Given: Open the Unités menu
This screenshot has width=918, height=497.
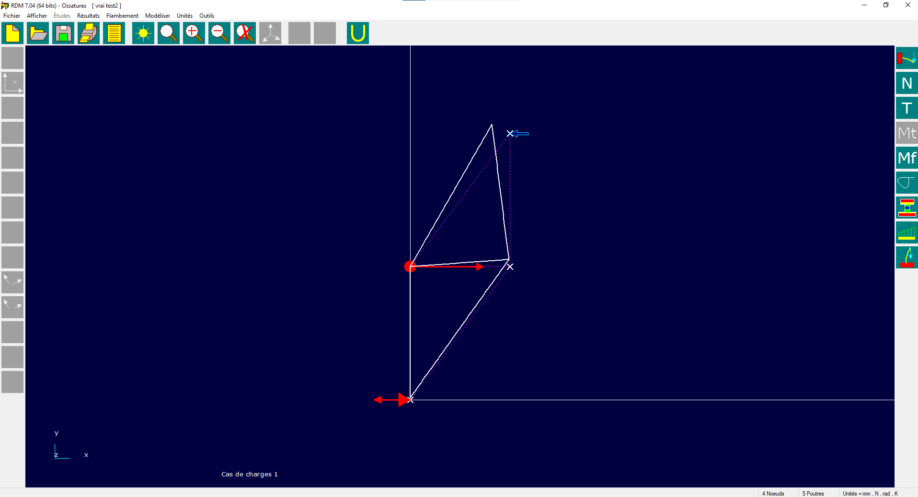Looking at the screenshot, I should tap(184, 16).
